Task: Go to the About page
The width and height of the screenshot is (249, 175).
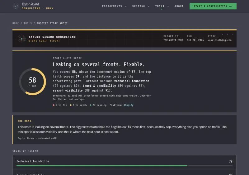Action: coord(179,6)
